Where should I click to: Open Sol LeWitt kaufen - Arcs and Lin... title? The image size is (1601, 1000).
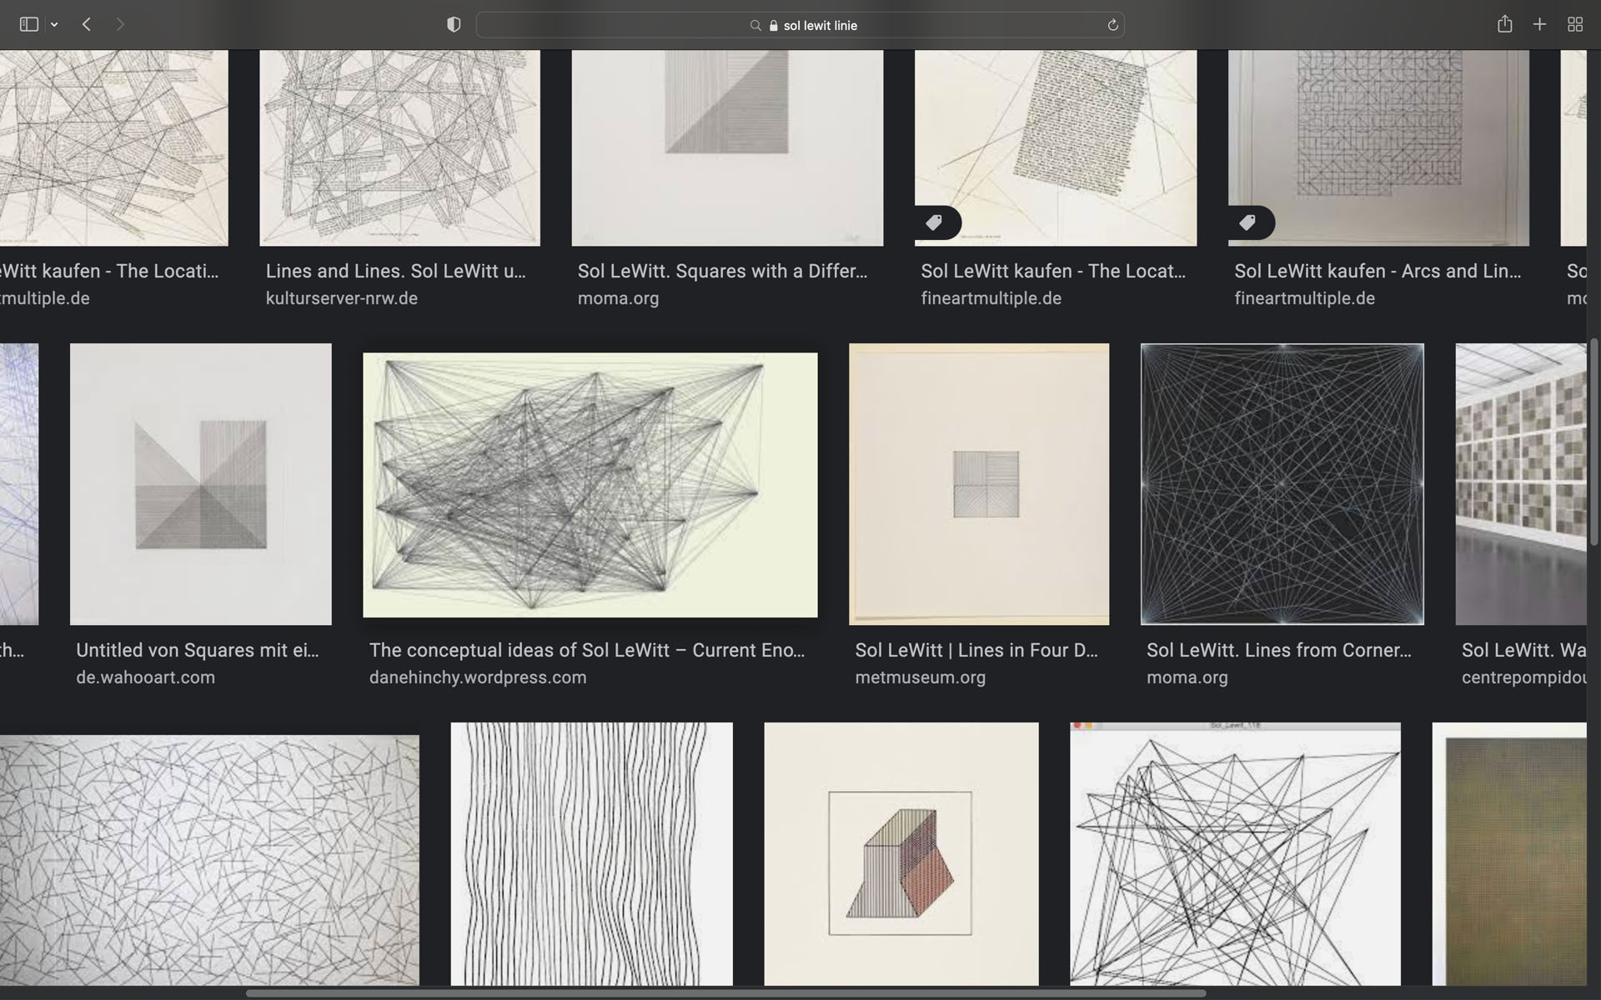(1378, 271)
